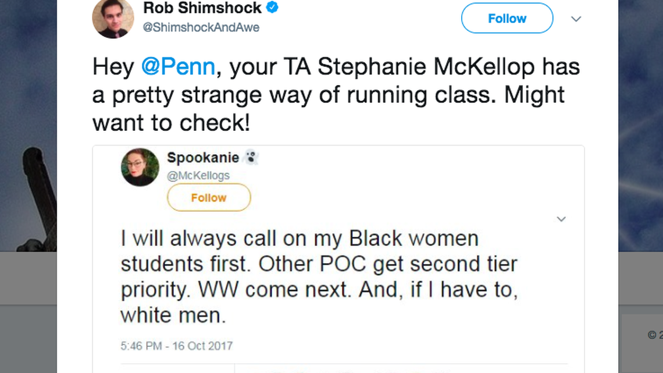
Task: Select the @McKellogs handle
Action: click(198, 175)
